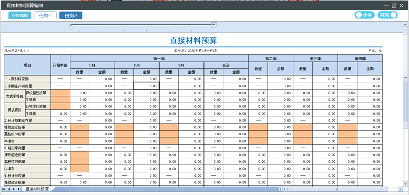Click the horizontal scrollbar left arrow

pos(285,189)
